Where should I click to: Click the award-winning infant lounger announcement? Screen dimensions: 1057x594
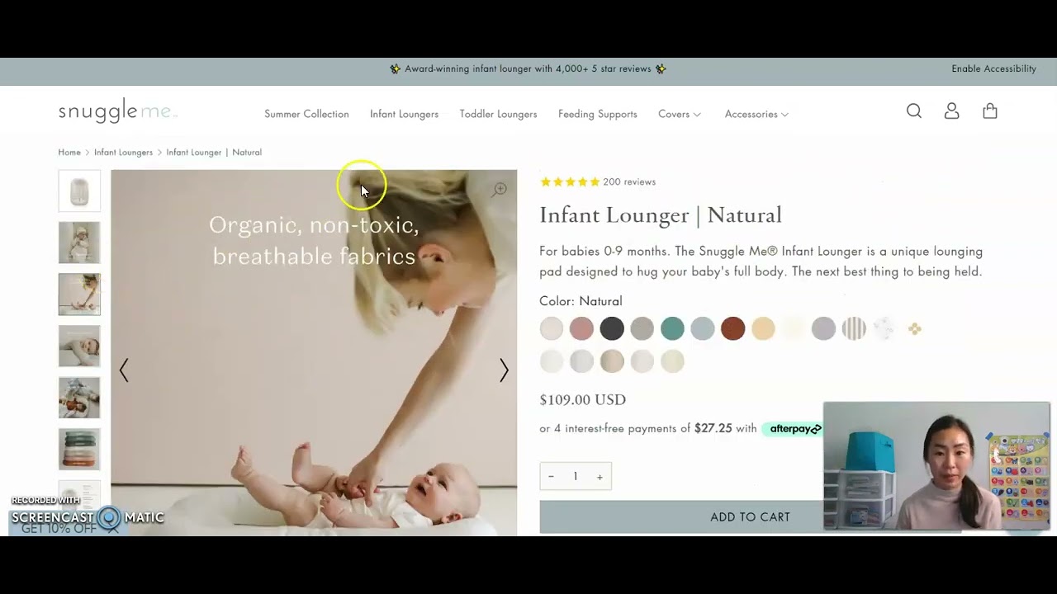(x=528, y=69)
